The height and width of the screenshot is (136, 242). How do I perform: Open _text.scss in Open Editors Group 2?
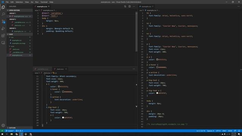point(20,25)
